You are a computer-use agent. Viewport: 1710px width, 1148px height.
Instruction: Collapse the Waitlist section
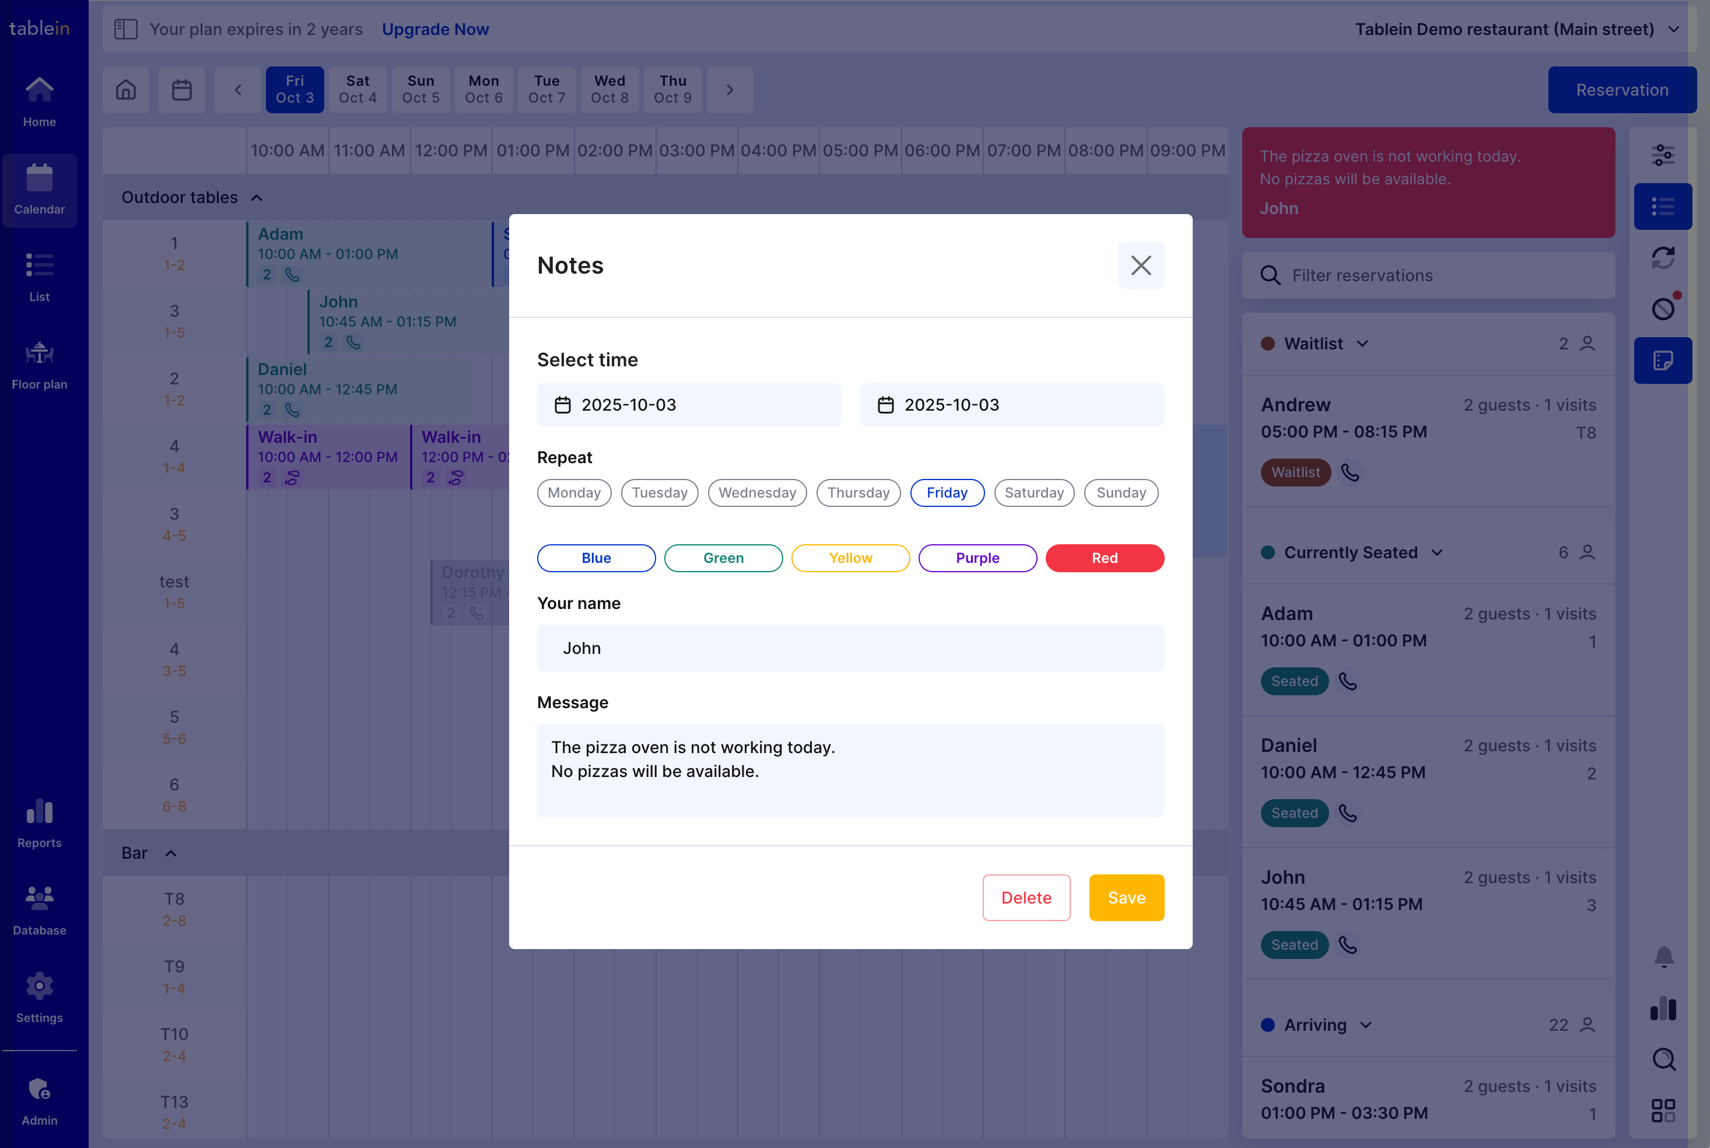[1362, 344]
